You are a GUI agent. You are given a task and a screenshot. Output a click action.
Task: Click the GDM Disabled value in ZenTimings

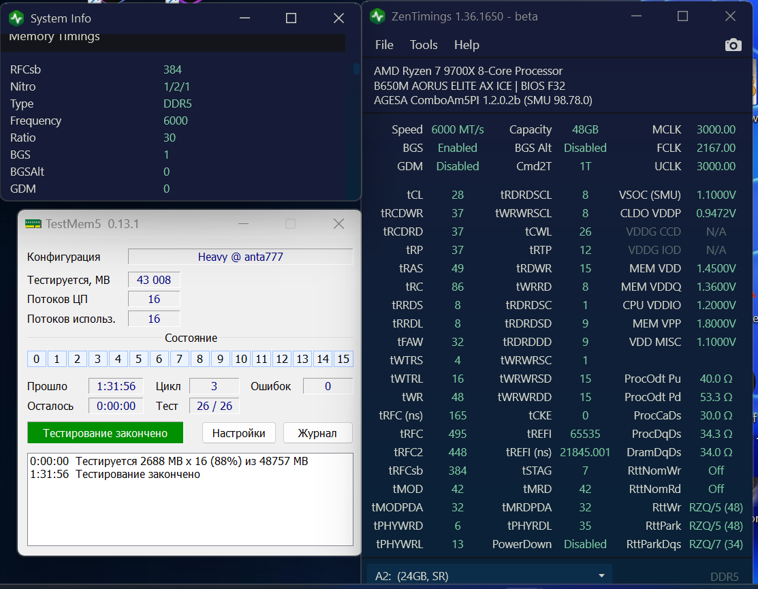point(457,166)
